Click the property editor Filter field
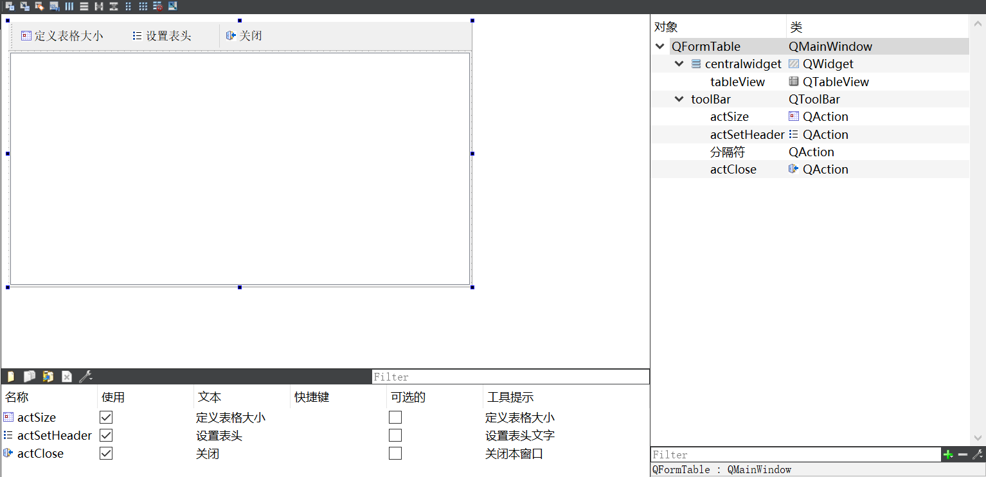 (x=796, y=455)
